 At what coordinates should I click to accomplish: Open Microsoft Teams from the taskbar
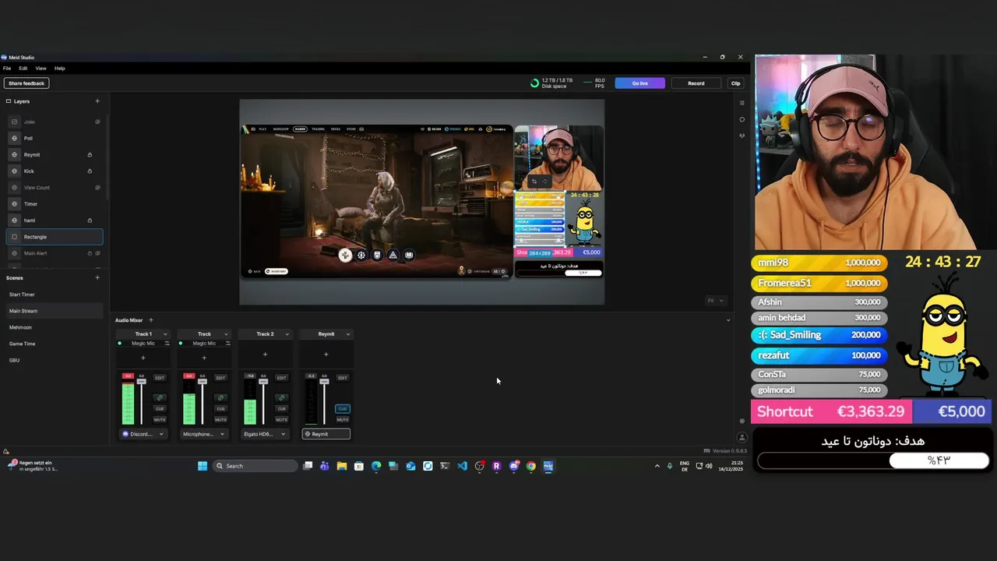tap(324, 466)
